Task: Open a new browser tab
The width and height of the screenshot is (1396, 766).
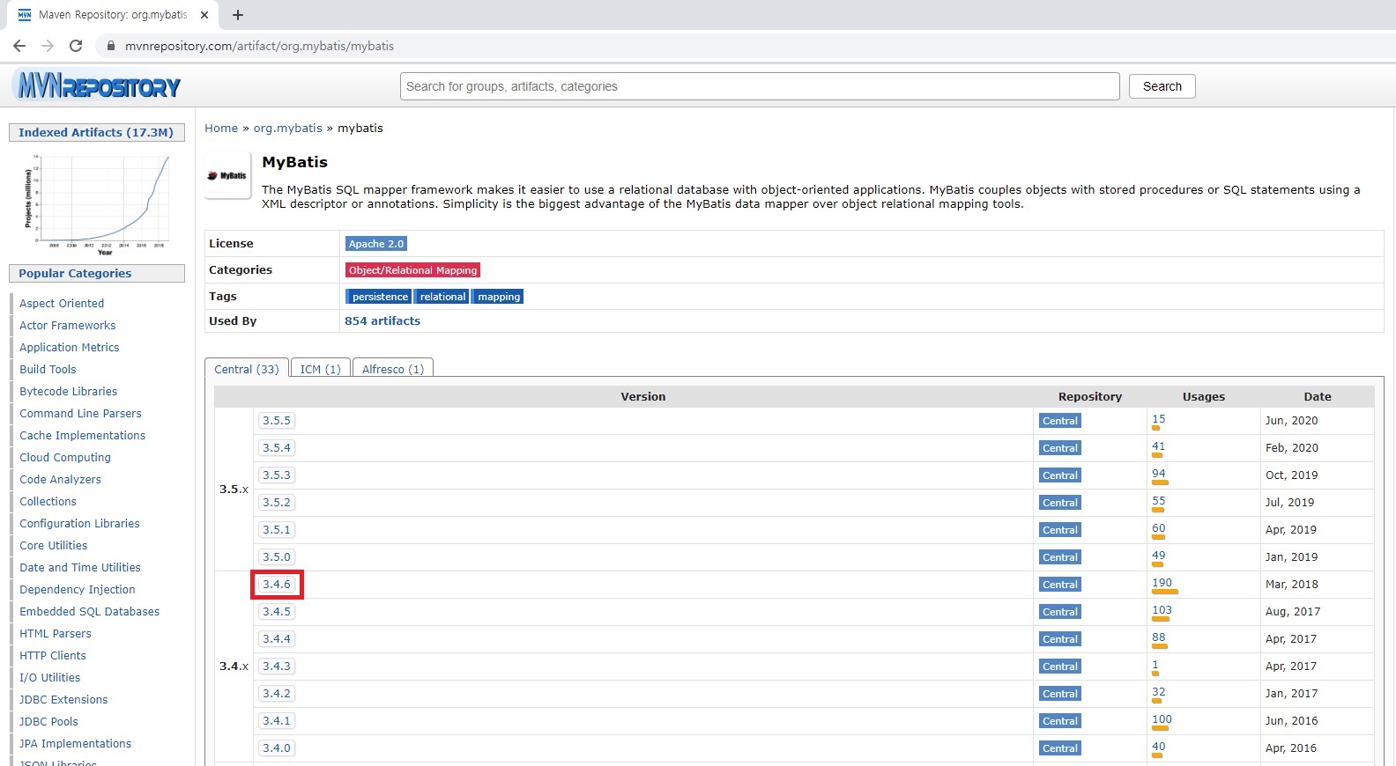Action: click(x=238, y=15)
